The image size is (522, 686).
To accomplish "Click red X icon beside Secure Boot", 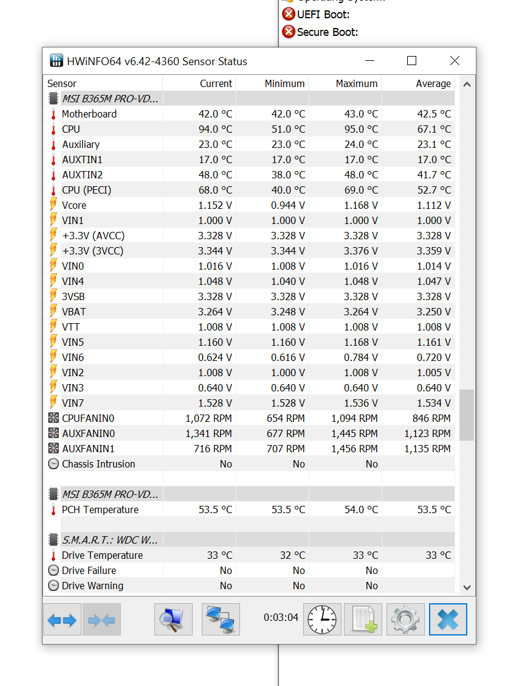I will click(x=289, y=32).
